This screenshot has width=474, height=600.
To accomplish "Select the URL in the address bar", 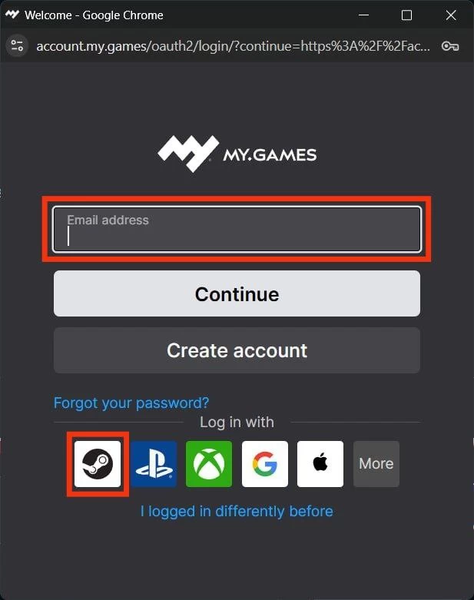I will pos(233,46).
